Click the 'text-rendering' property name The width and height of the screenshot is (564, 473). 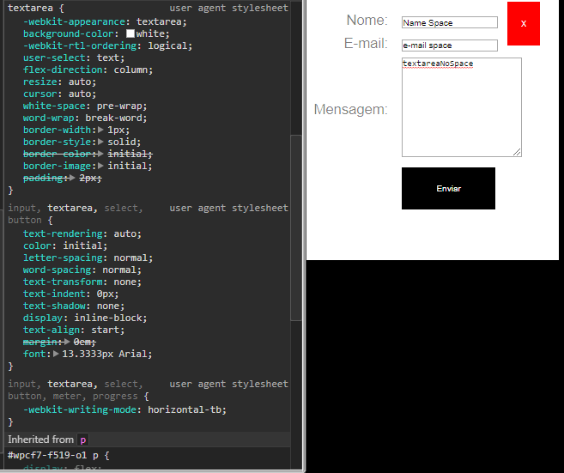click(63, 233)
